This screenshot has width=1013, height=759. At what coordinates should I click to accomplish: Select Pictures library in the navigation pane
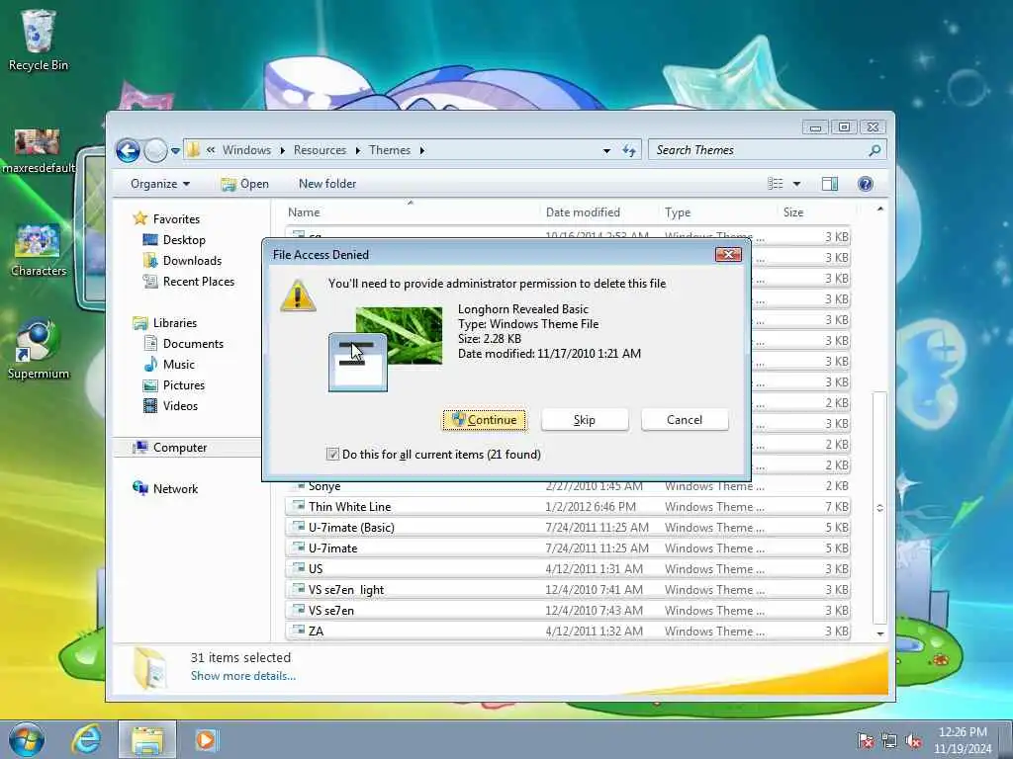coord(174,385)
